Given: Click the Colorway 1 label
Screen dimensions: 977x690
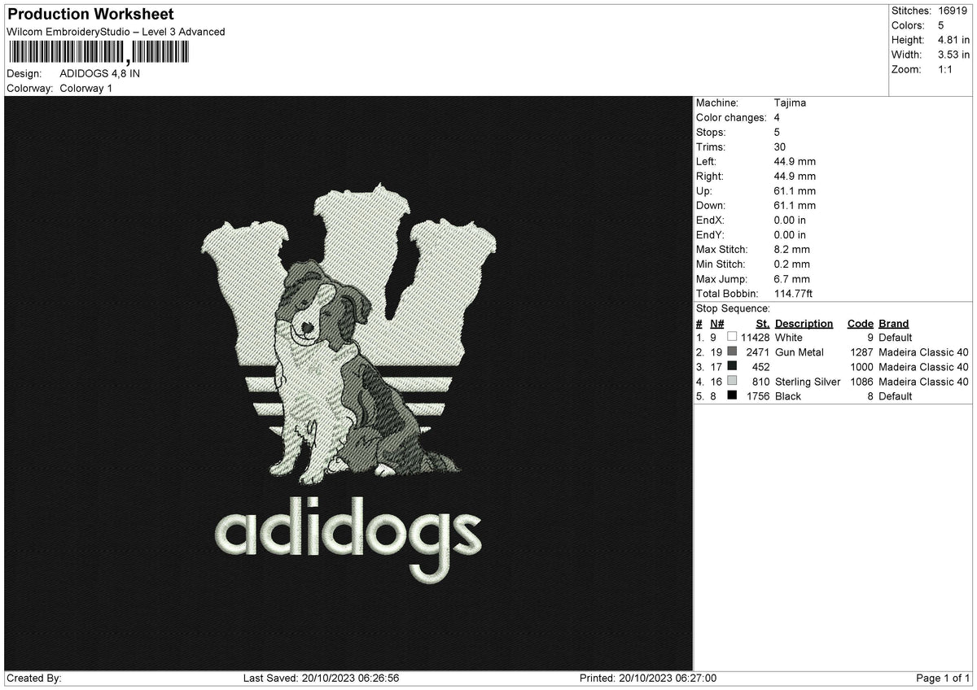Looking at the screenshot, I should coord(86,89).
